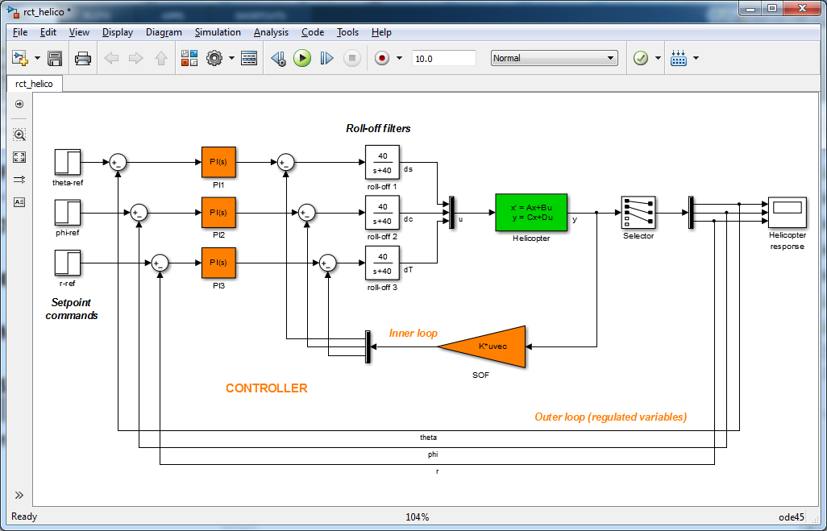
Task: Click the Up to Parent arrow
Action: (x=161, y=58)
